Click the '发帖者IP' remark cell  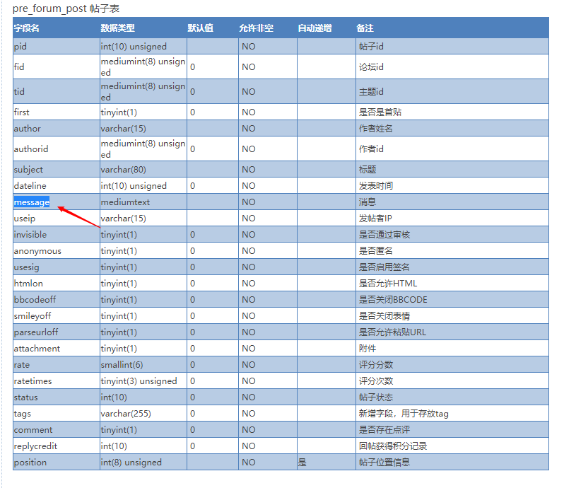click(452, 218)
